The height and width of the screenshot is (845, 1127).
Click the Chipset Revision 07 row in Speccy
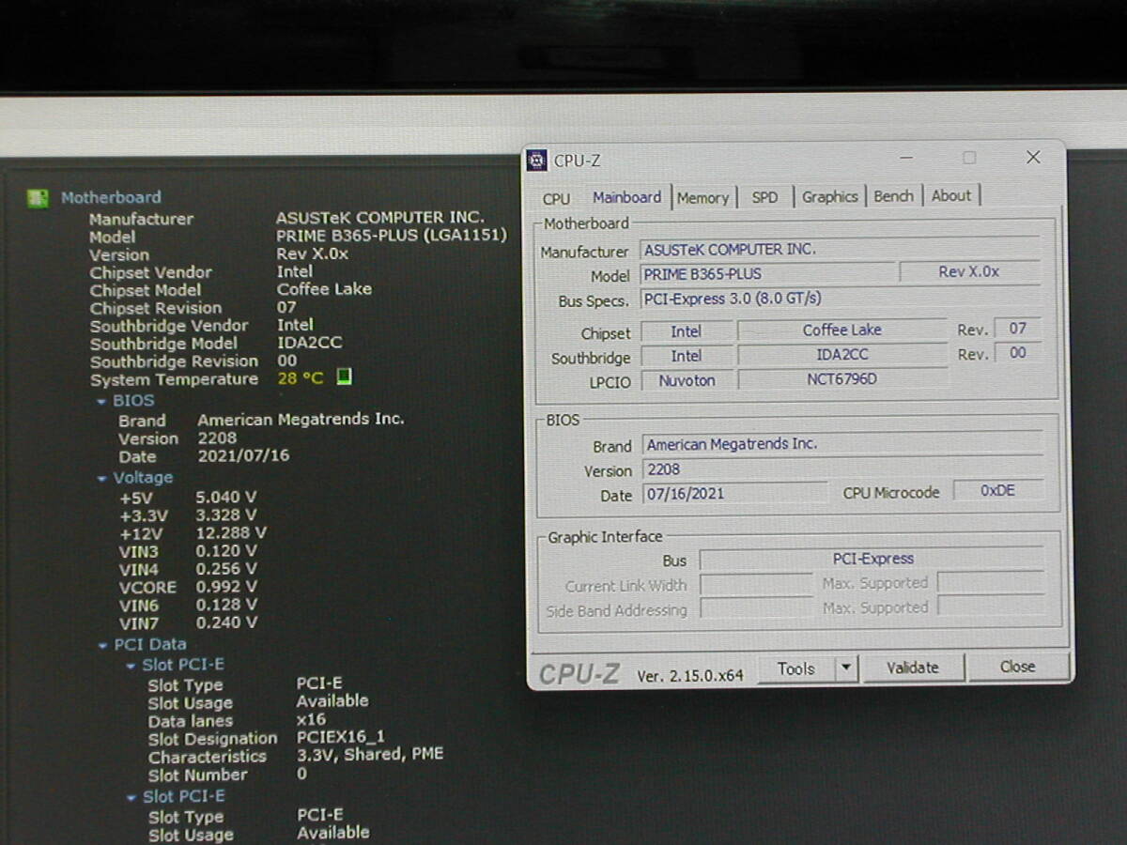coord(193,308)
